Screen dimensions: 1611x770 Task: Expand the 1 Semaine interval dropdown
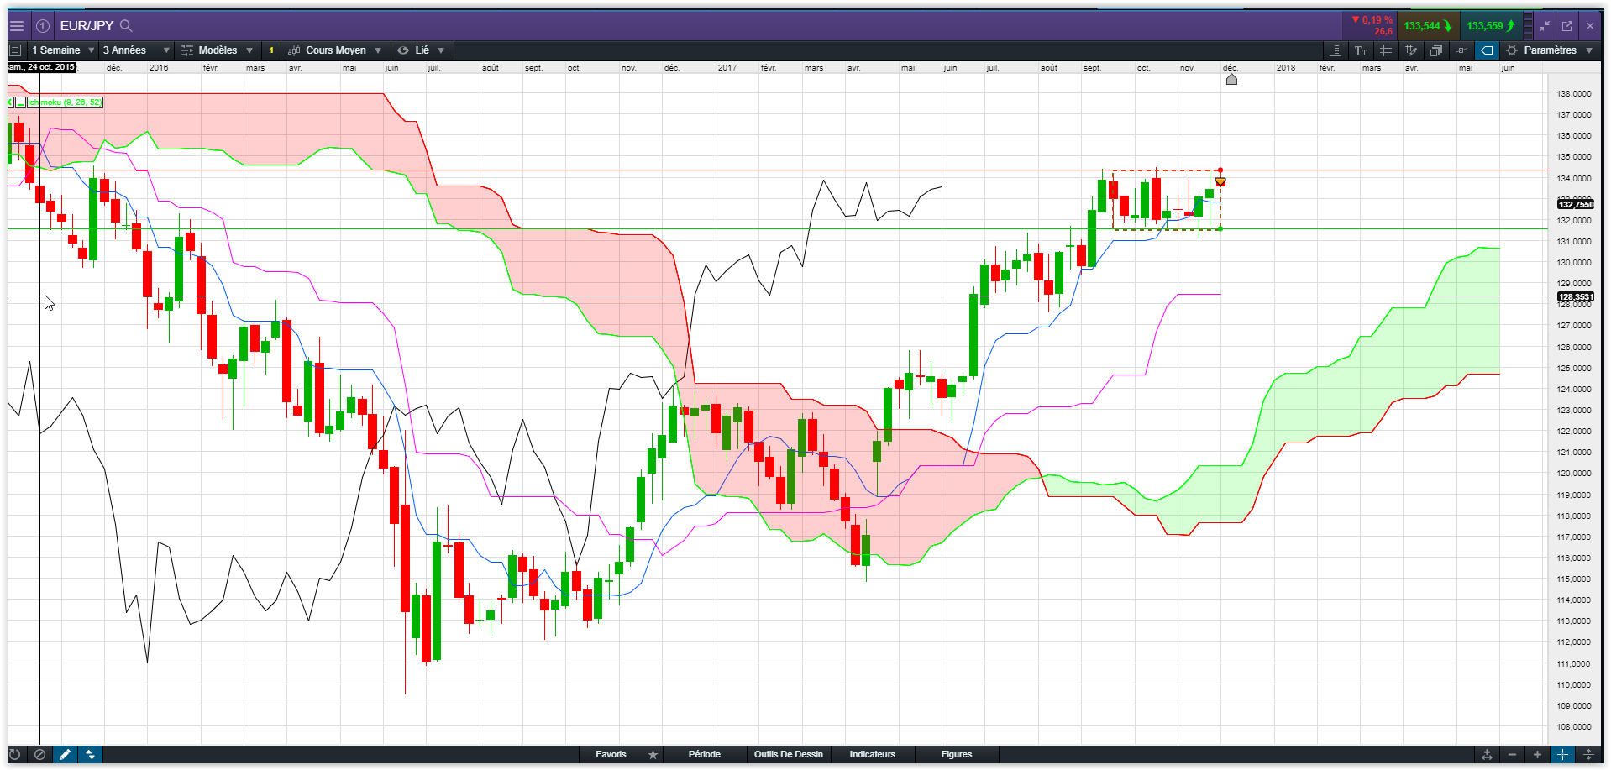[63, 50]
